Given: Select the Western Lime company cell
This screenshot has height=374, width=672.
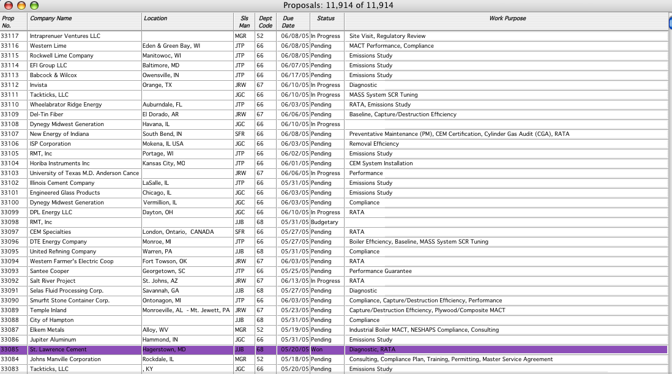Looking at the screenshot, I should (x=48, y=46).
